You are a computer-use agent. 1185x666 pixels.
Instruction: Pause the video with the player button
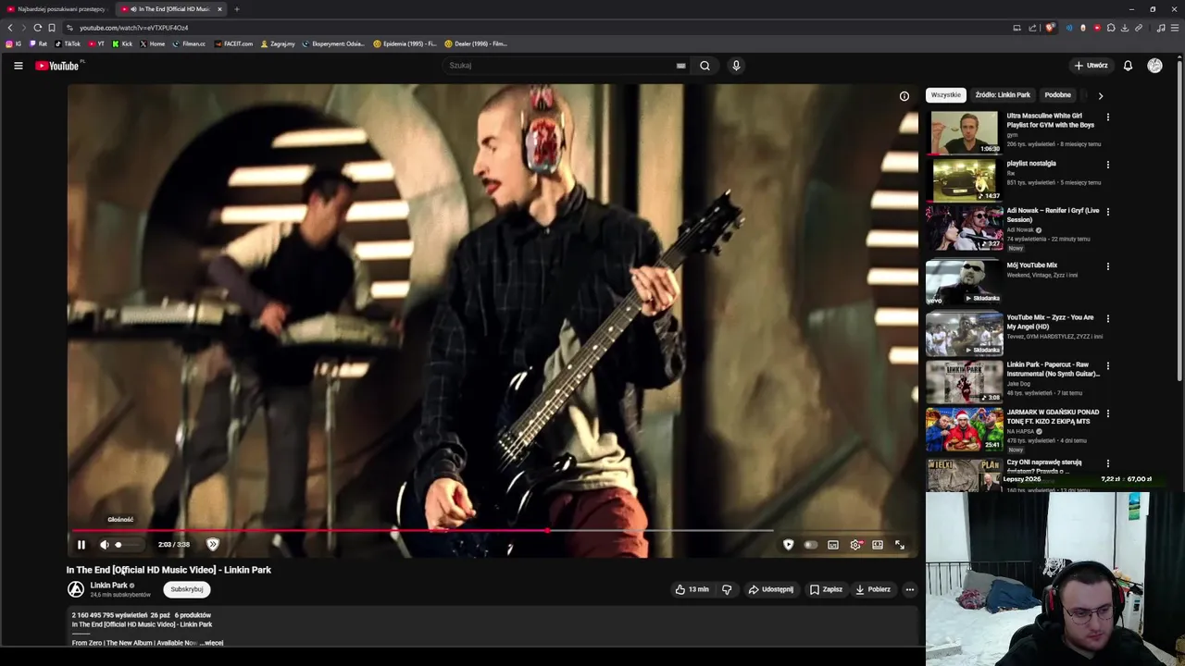tap(81, 545)
